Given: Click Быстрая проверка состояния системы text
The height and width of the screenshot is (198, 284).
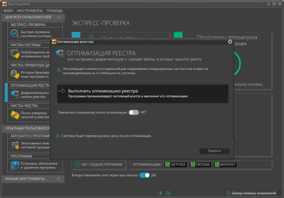Looking at the screenshot, I should click(x=36, y=34).
